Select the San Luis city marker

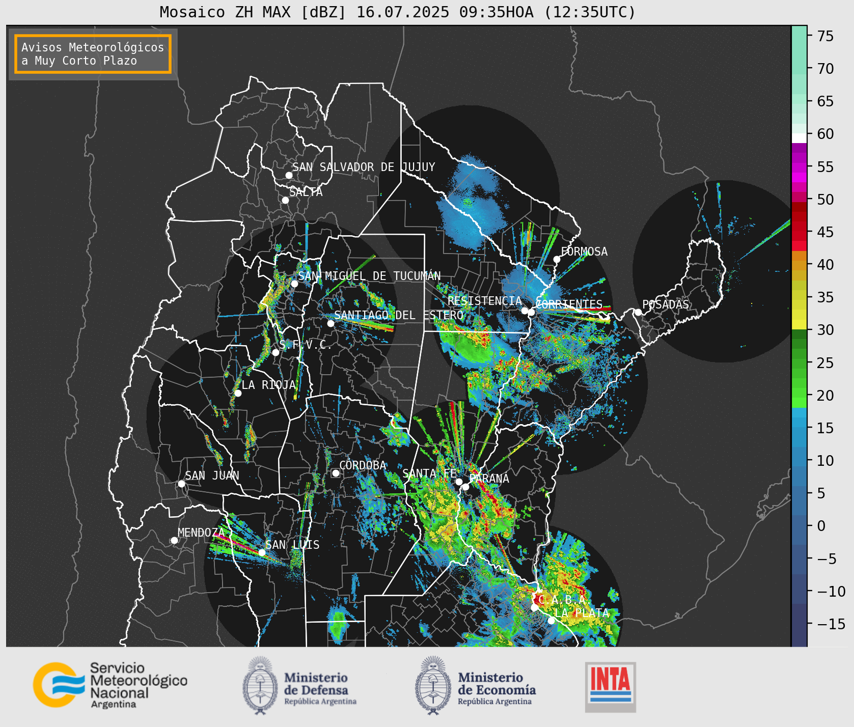click(262, 552)
